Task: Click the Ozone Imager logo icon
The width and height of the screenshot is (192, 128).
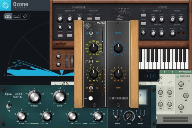Action: pos(6,5)
